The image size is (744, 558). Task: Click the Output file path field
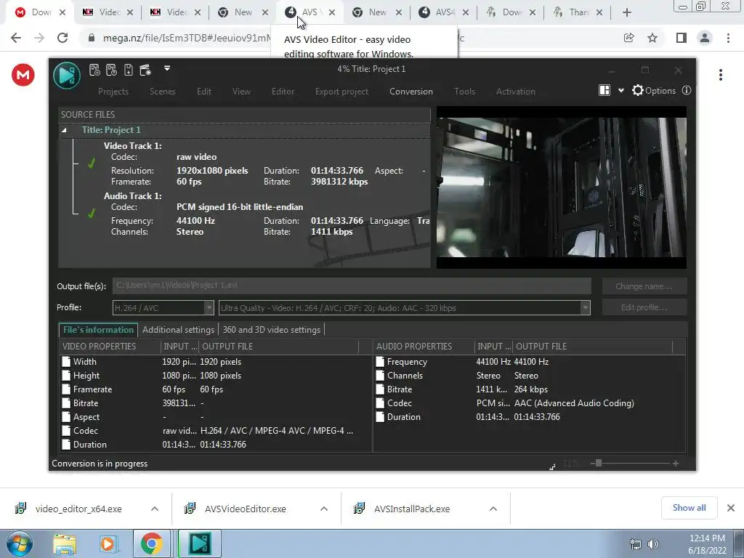click(x=352, y=286)
